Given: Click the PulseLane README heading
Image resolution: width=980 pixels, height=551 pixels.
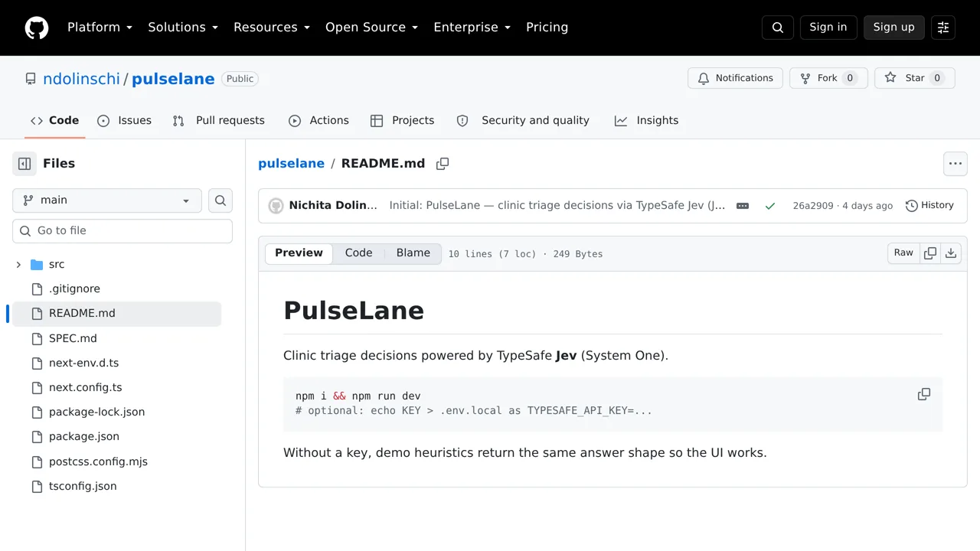Looking at the screenshot, I should click(354, 311).
